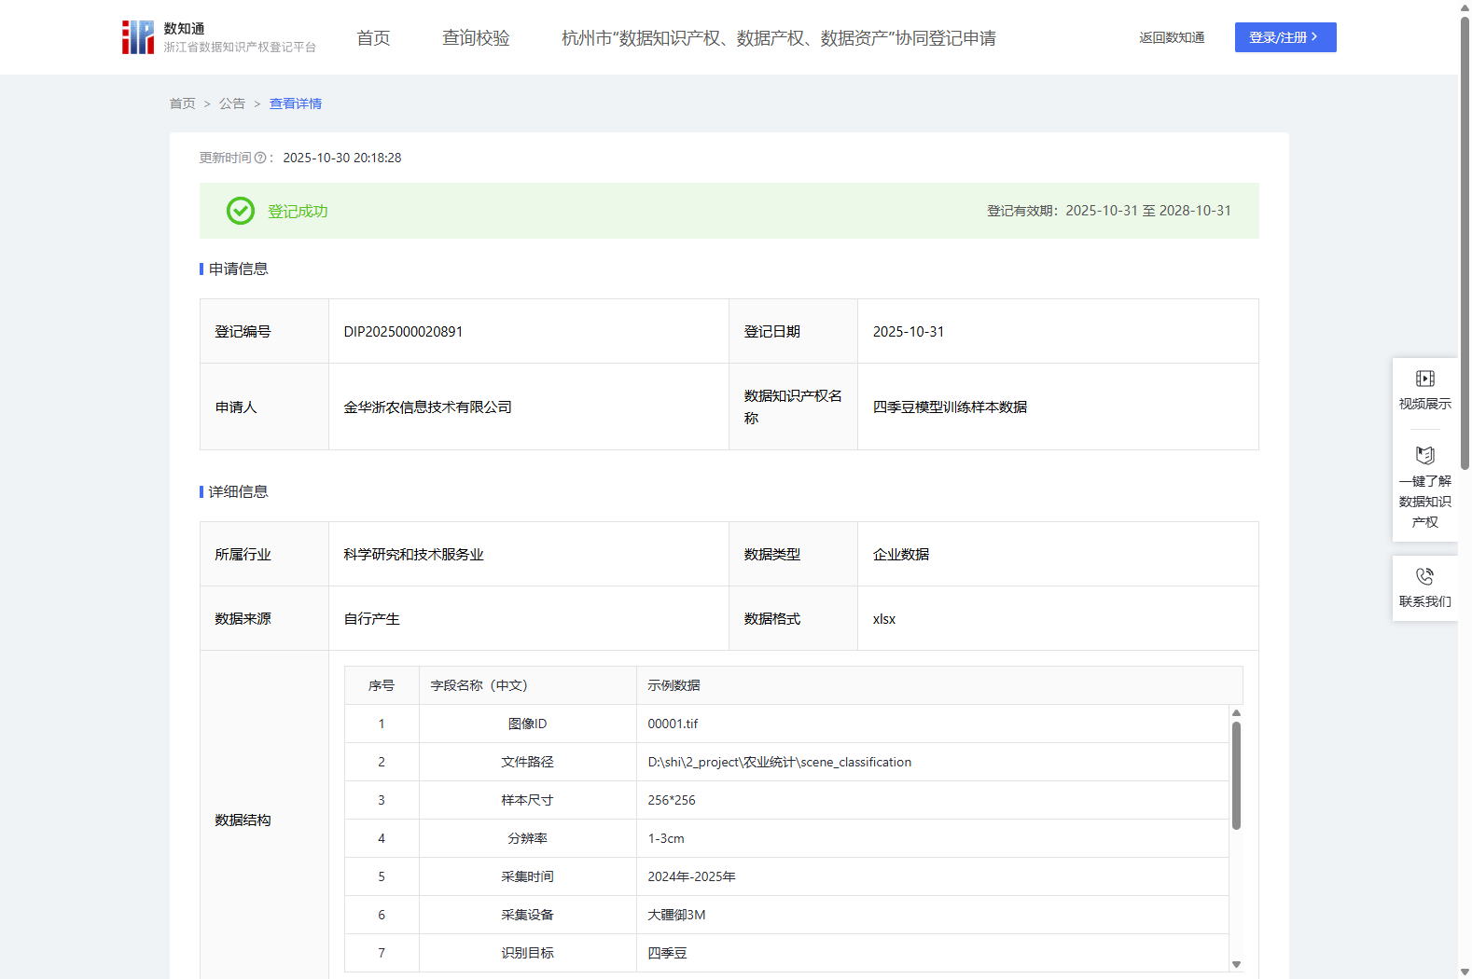The height and width of the screenshot is (979, 1472).
Task: Click the 登录/注册 button
Action: tap(1285, 37)
